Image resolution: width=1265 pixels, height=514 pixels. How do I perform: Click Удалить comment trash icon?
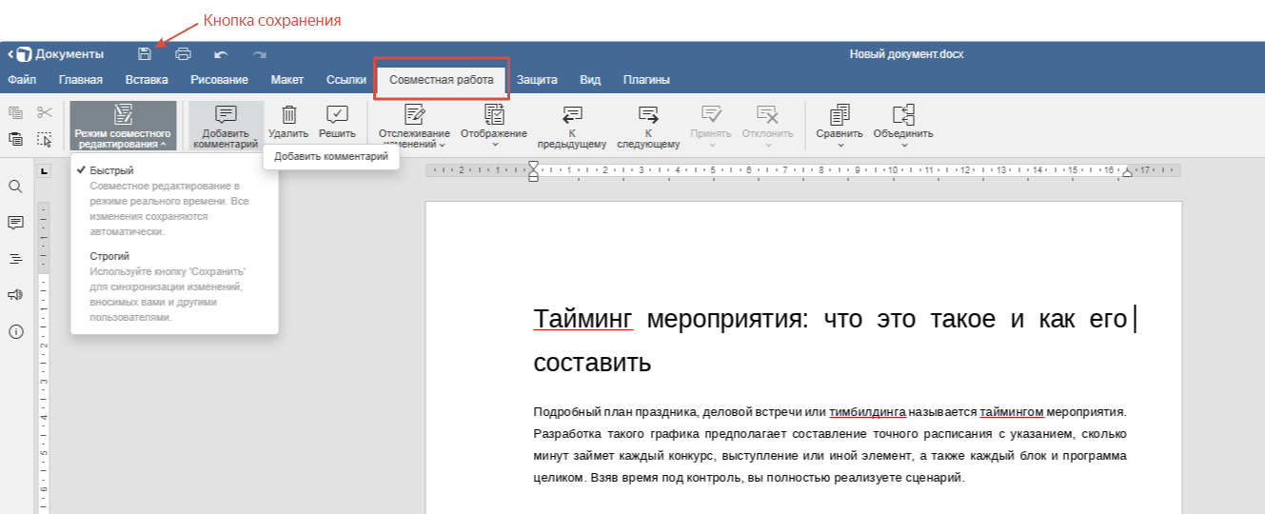point(288,122)
